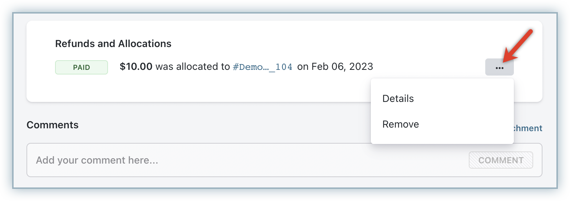Click the red arrow annotation
Viewport: 570px width, 201px height.
[x=519, y=44]
